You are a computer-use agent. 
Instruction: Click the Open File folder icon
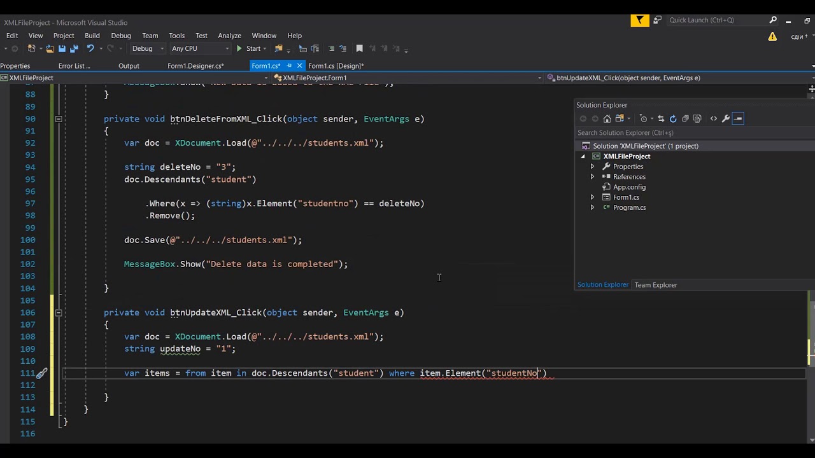50,48
